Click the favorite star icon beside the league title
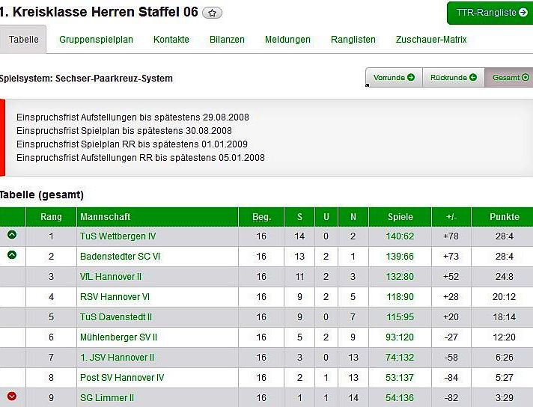533x407 pixels. (213, 13)
